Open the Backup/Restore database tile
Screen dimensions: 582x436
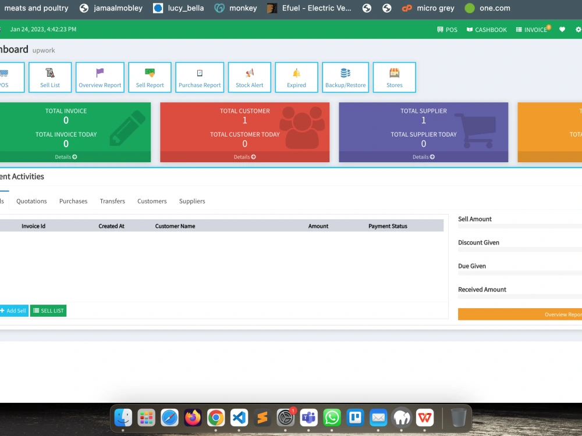pyautogui.click(x=346, y=77)
